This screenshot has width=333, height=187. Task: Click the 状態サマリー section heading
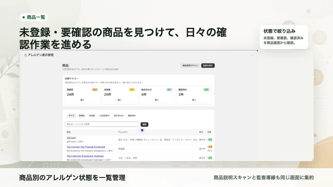[x=72, y=79]
